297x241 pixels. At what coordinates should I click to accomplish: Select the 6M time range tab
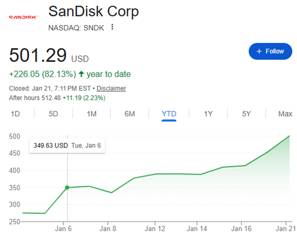click(129, 114)
